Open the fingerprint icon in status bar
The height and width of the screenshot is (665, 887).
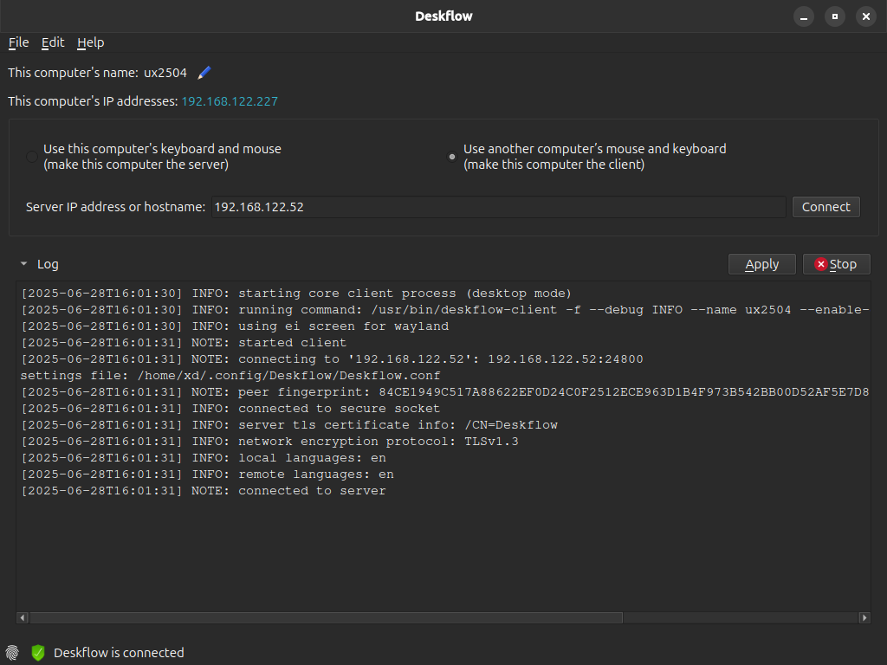click(12, 653)
